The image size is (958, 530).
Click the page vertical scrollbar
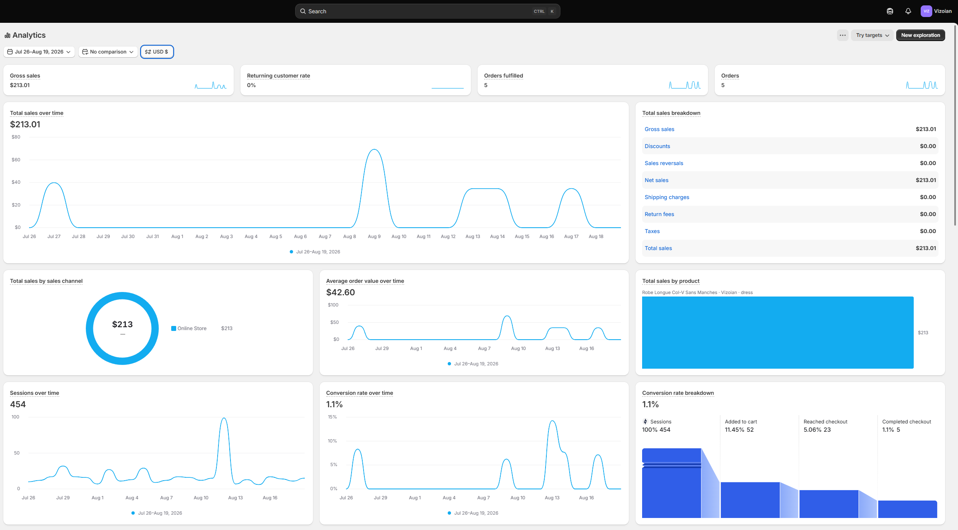click(x=956, y=124)
